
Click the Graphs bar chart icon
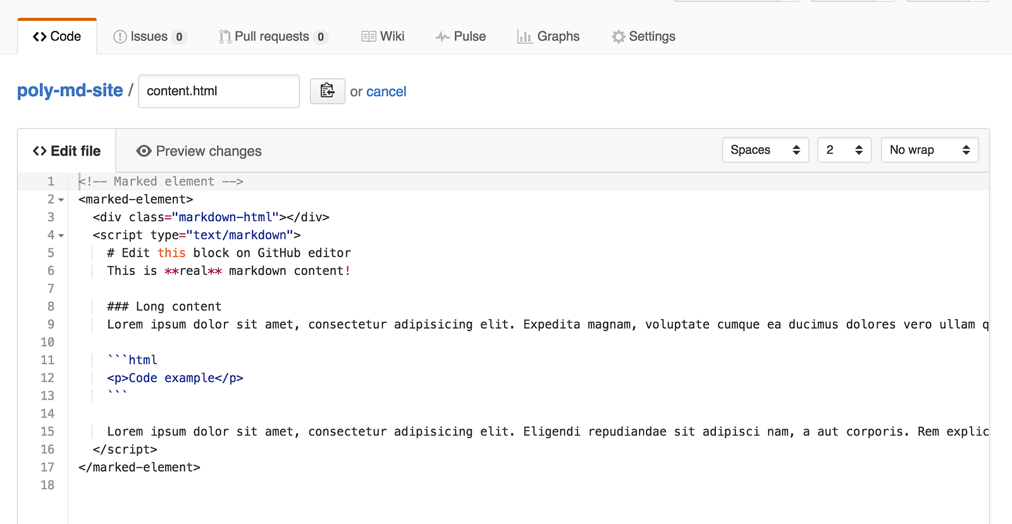[524, 37]
